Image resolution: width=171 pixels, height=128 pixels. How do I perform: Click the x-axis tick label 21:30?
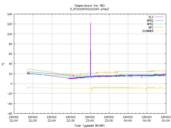33,121
